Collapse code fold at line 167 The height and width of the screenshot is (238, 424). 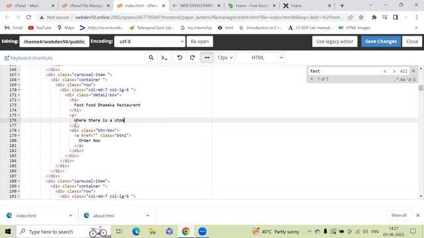click(19, 75)
